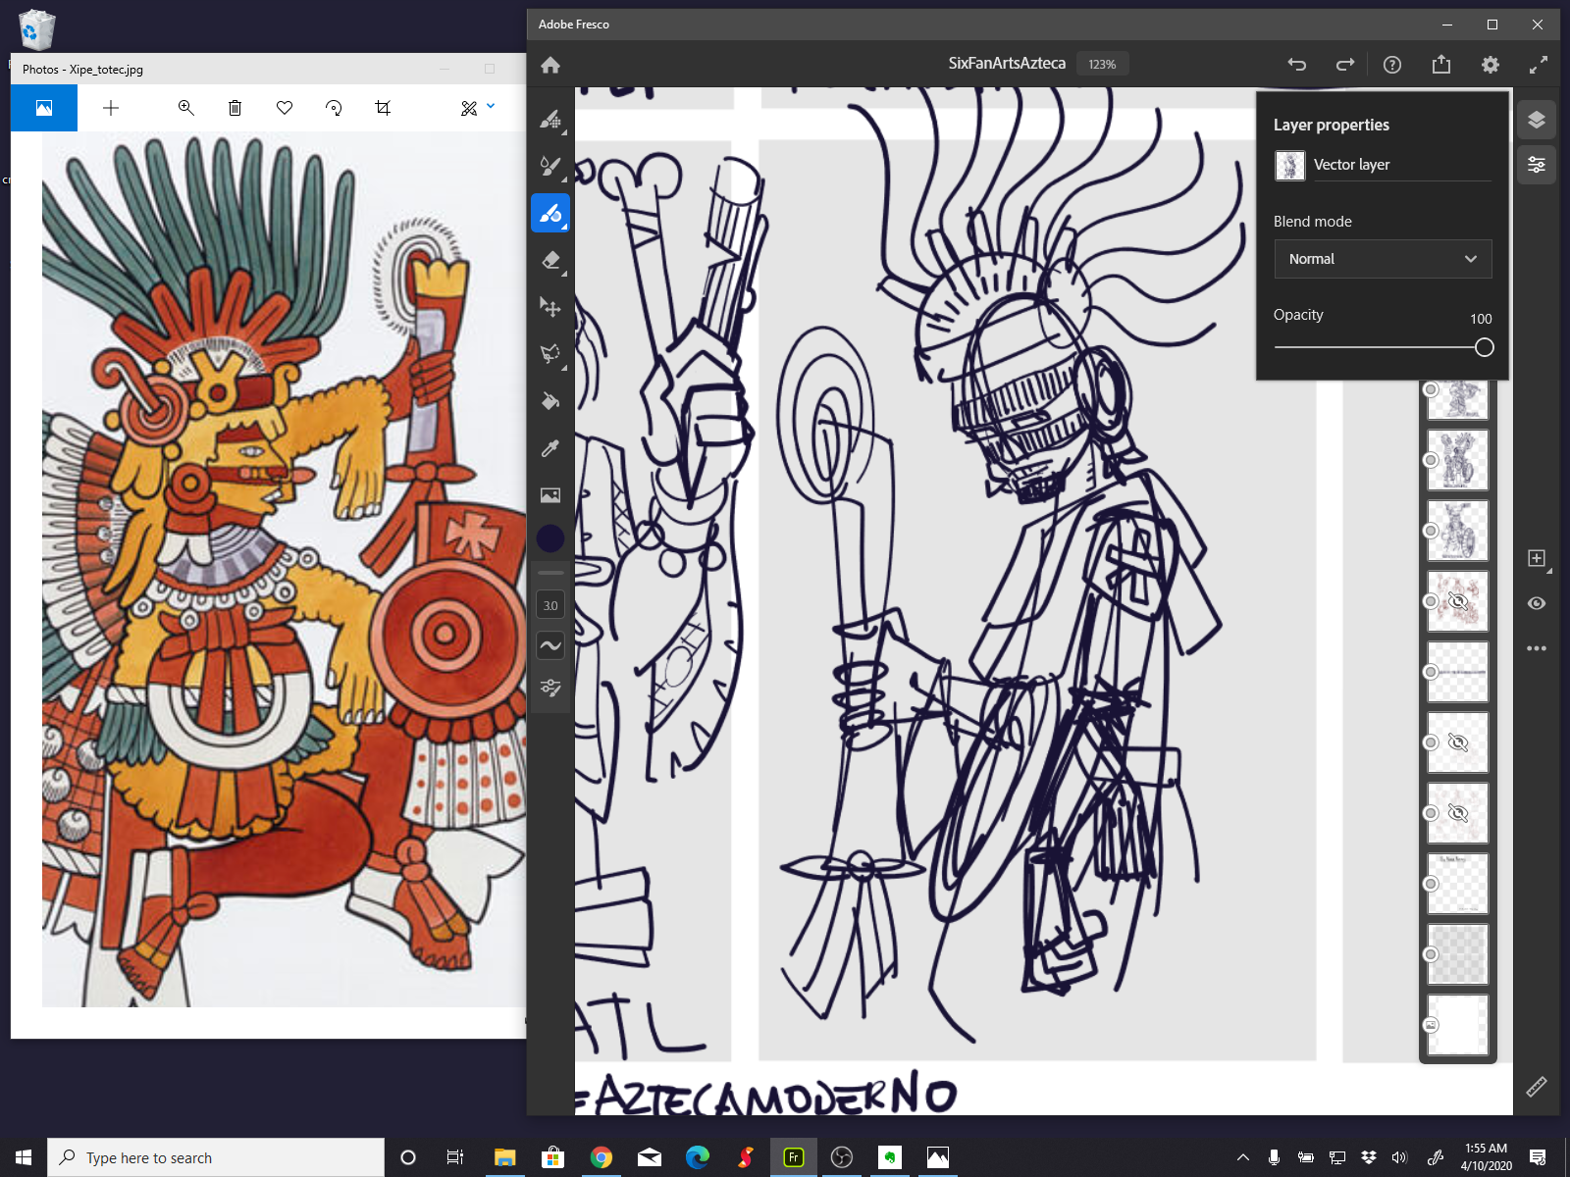Open Google Chrome from taskbar
The width and height of the screenshot is (1570, 1177).
(x=602, y=1157)
